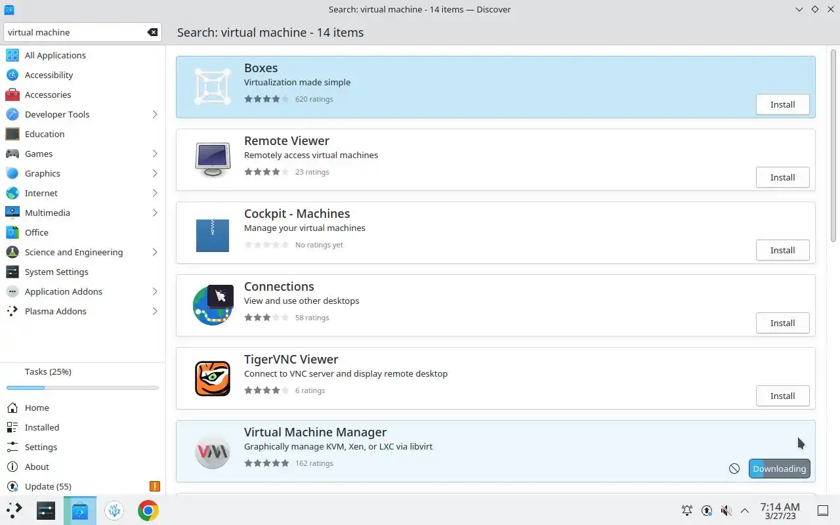Install the Connections app
The height and width of the screenshot is (525, 840).
click(782, 323)
